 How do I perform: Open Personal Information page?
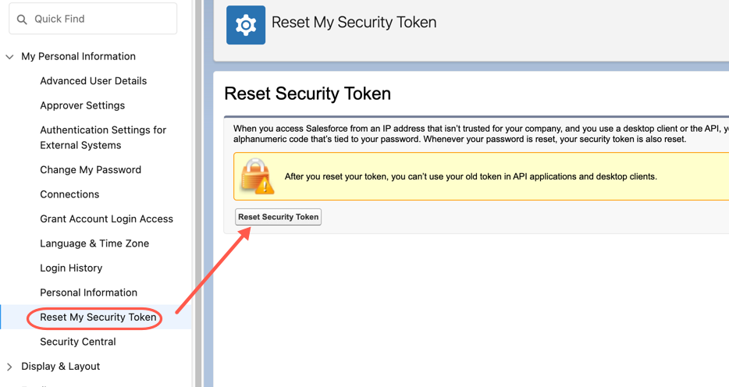89,293
